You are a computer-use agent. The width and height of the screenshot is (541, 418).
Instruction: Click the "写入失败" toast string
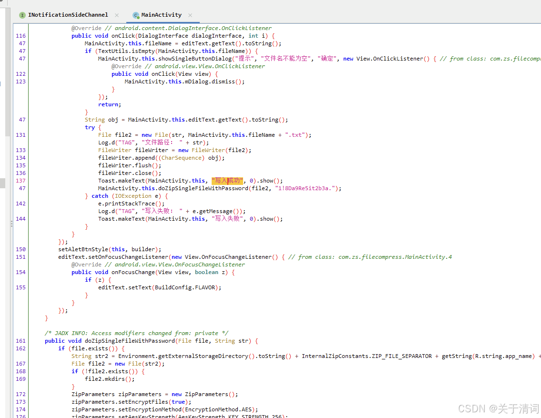(227, 219)
